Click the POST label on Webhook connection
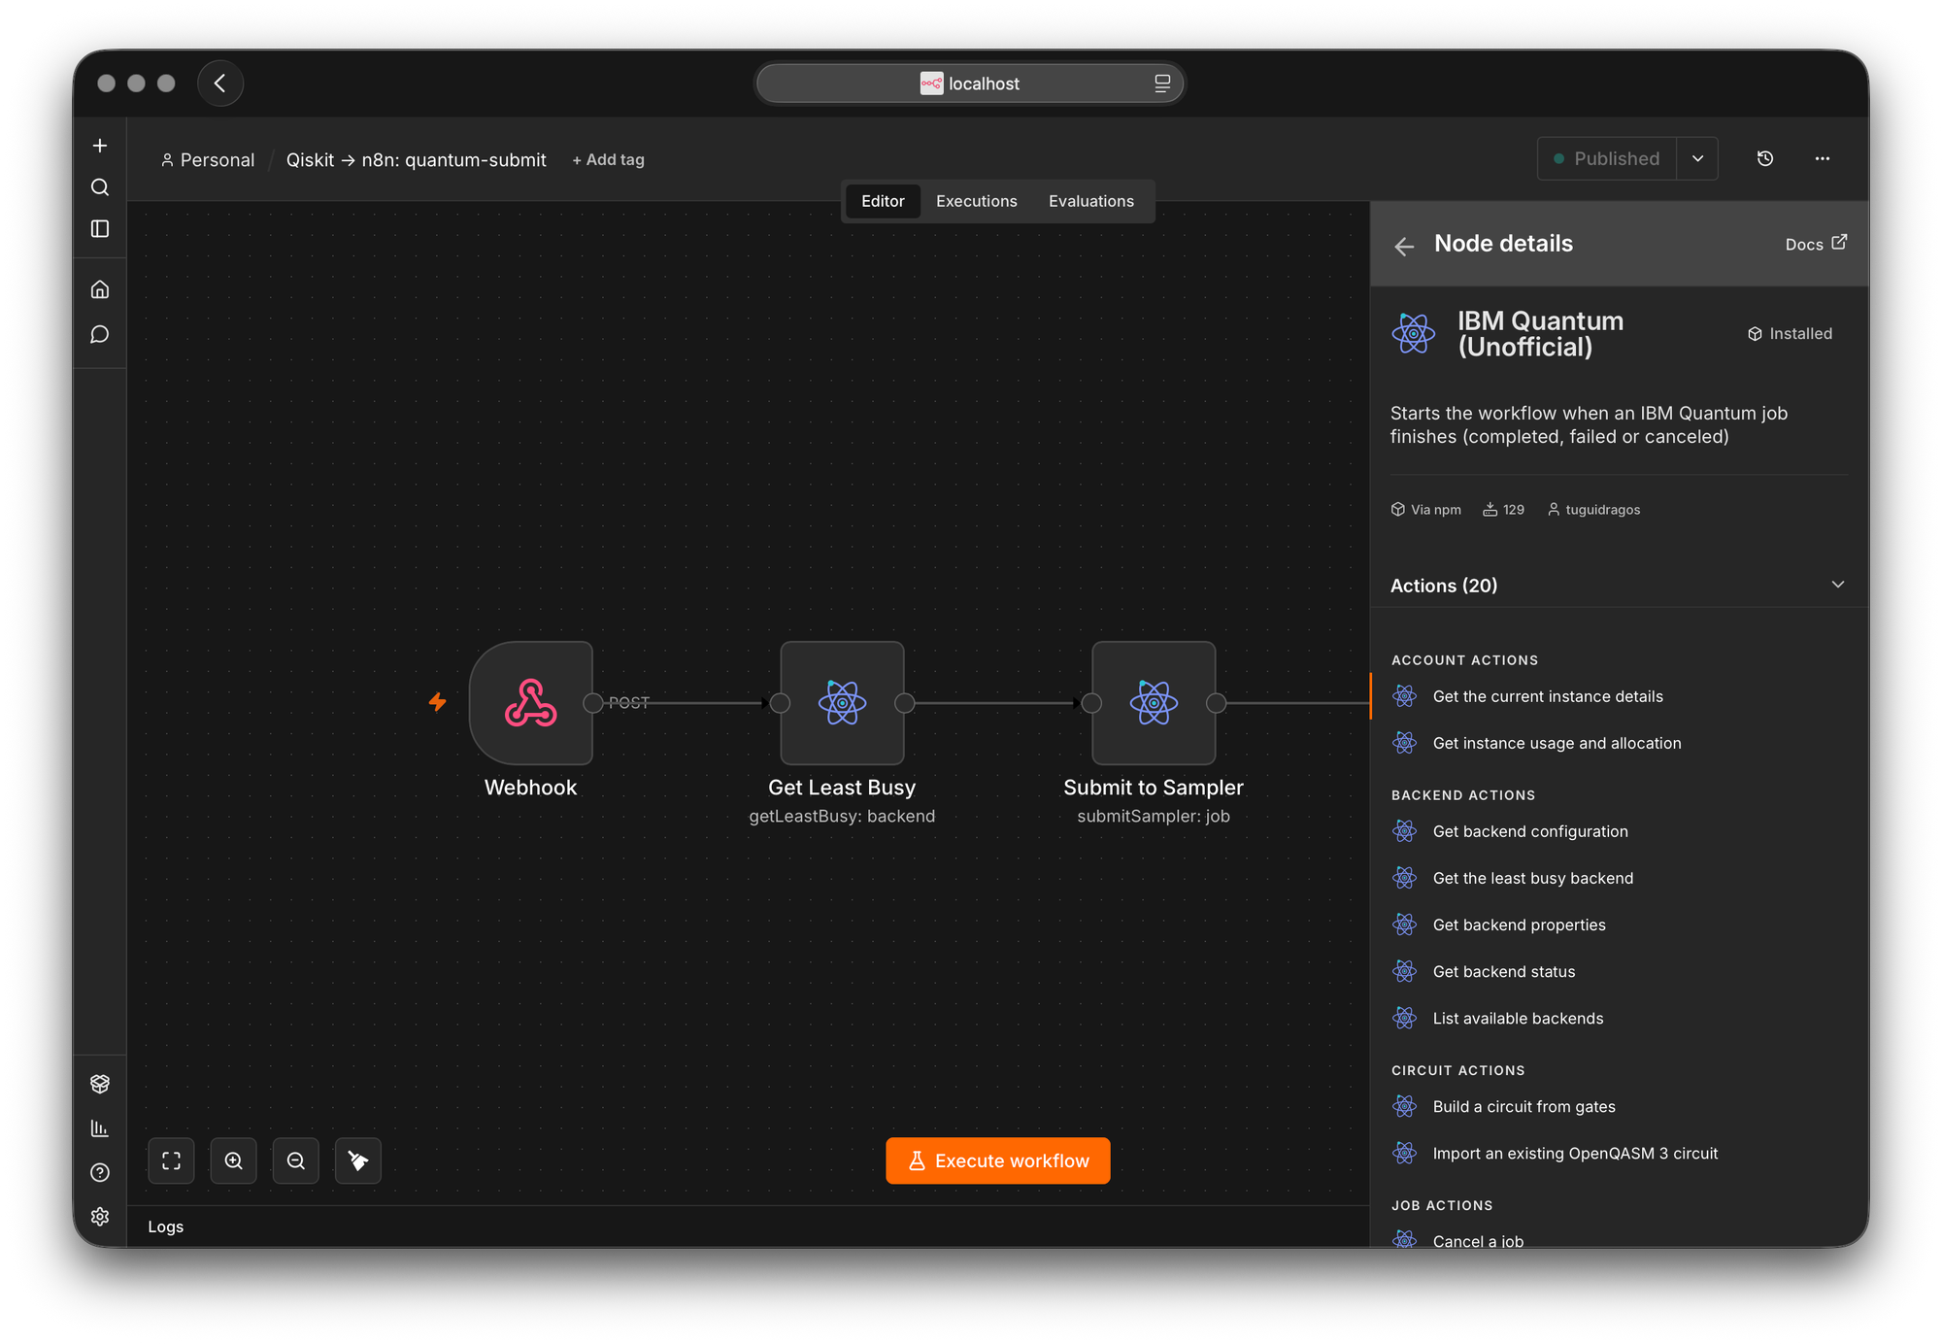Image resolution: width=1942 pixels, height=1344 pixels. tap(629, 702)
